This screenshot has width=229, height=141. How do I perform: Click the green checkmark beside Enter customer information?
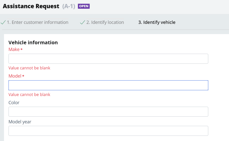click(3, 22)
